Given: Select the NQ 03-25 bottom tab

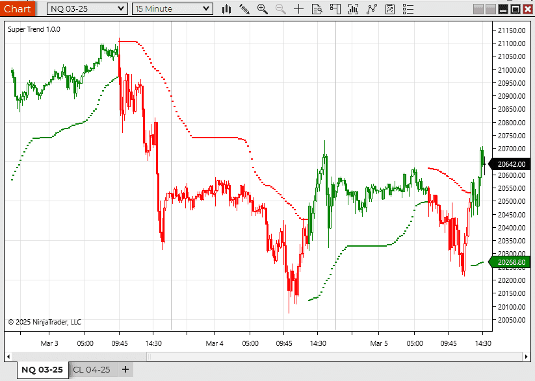Looking at the screenshot, I should coord(42,370).
